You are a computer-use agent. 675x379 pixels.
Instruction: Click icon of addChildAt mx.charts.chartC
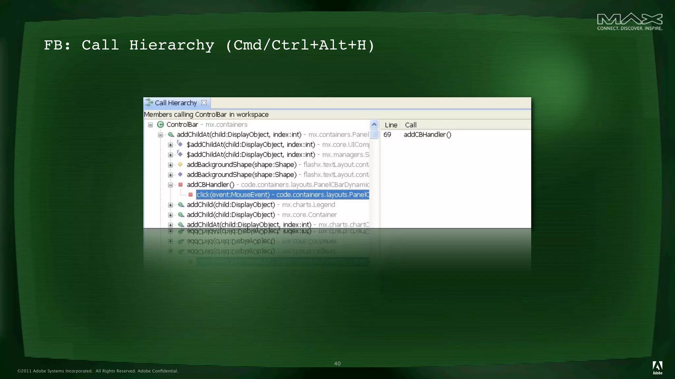[x=181, y=225]
